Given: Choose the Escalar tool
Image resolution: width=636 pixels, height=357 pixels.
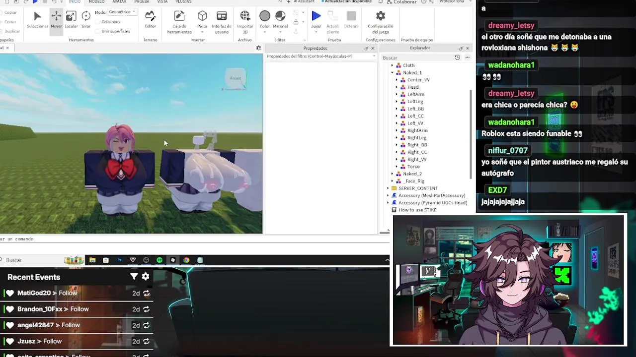Looking at the screenshot, I should pyautogui.click(x=71, y=20).
